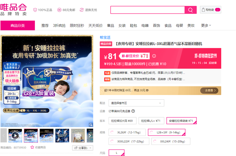Select the XL26片 (12-17kg) specification
Image resolution: width=236 pixels, height=156 pixels.
pyautogui.click(x=127, y=132)
